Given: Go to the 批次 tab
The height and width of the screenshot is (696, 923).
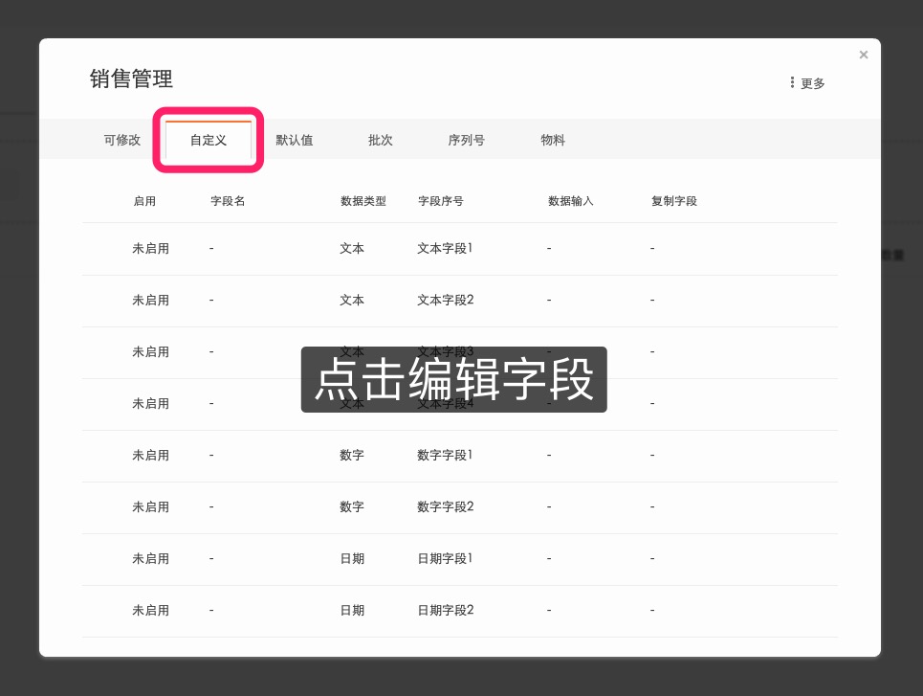Looking at the screenshot, I should click(x=381, y=141).
